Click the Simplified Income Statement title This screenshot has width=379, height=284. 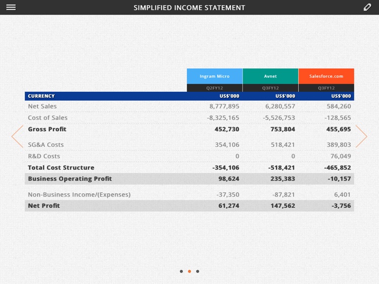189,8
